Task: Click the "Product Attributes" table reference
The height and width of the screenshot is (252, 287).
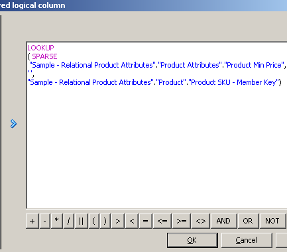Action: coord(190,65)
